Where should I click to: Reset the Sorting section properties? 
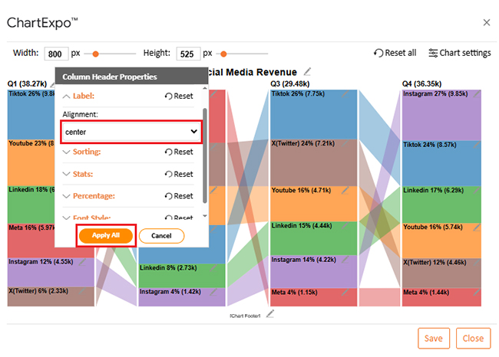click(x=178, y=152)
